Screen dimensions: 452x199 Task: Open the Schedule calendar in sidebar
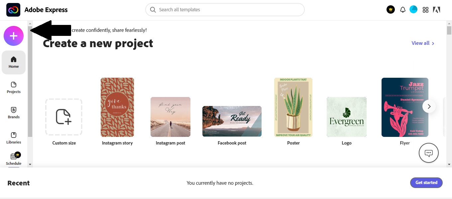[x=14, y=159]
